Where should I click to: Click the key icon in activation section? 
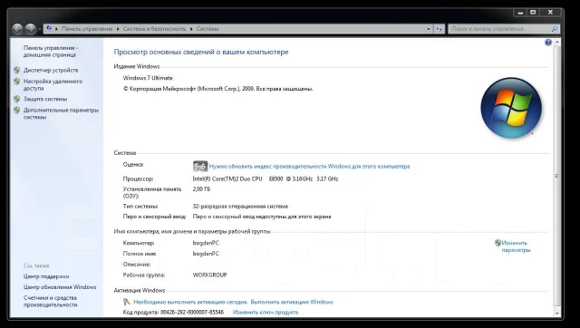(x=127, y=302)
